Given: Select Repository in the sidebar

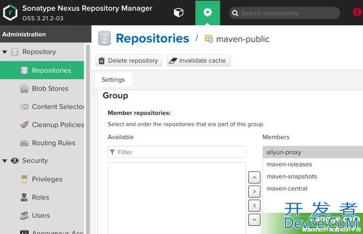Looking at the screenshot, I should (39, 52).
